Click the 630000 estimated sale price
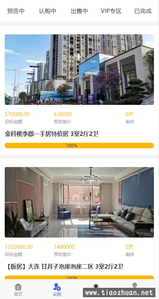The width and height of the screenshot is (159, 299). coord(63,114)
